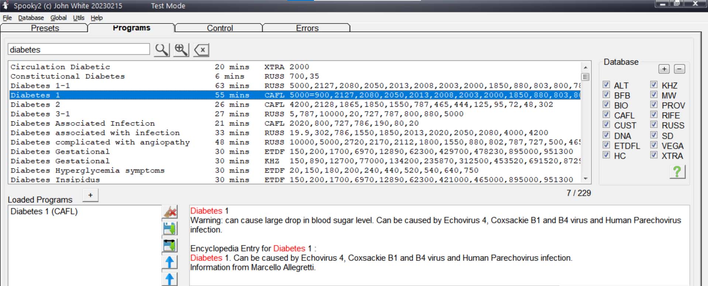The height and width of the screenshot is (286, 708).
Task: Toggle the RIFE database checkbox
Action: 654,115
